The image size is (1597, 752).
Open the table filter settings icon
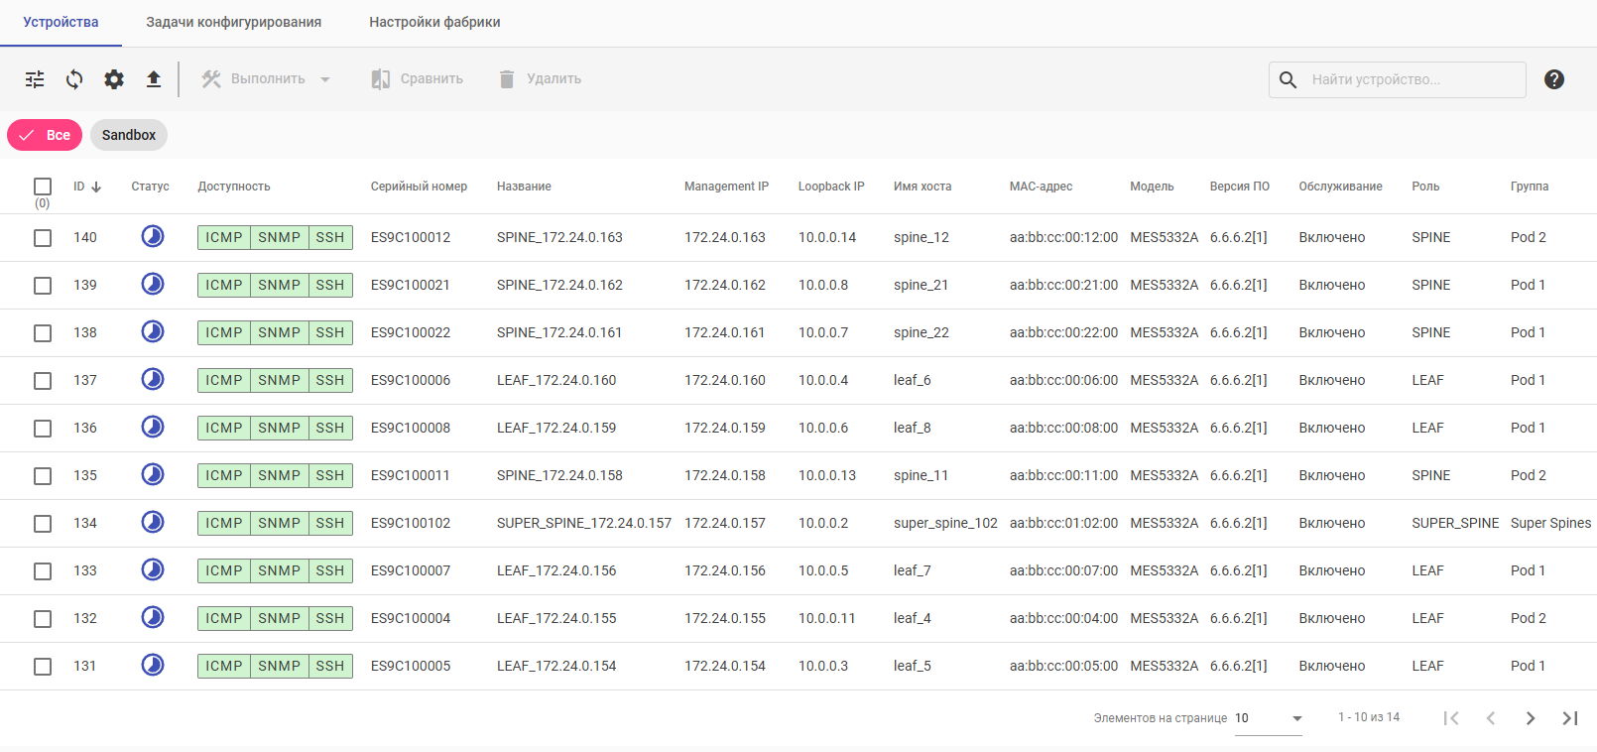(35, 79)
